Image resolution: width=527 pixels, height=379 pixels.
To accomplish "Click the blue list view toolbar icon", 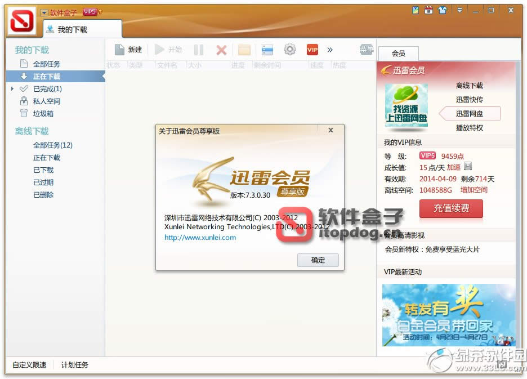I will pos(267,50).
